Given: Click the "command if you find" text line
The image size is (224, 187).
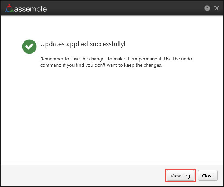Looking at the screenshot, I should click(101, 66).
